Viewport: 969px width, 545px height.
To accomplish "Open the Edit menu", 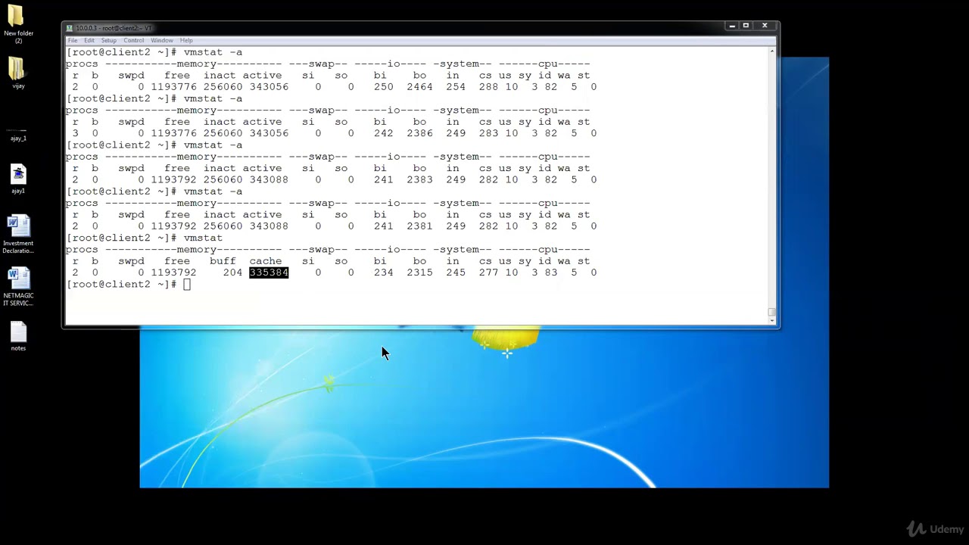I will (89, 40).
